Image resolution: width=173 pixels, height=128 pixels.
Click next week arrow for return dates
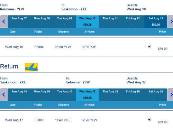coord(170,95)
